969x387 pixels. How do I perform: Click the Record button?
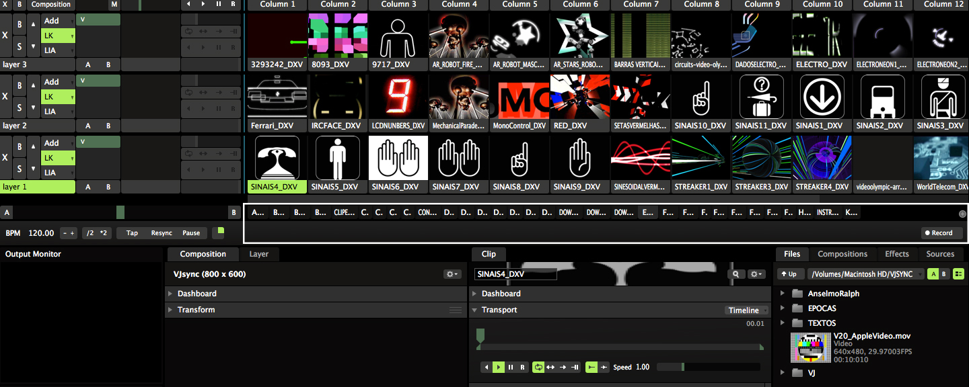[x=941, y=233]
